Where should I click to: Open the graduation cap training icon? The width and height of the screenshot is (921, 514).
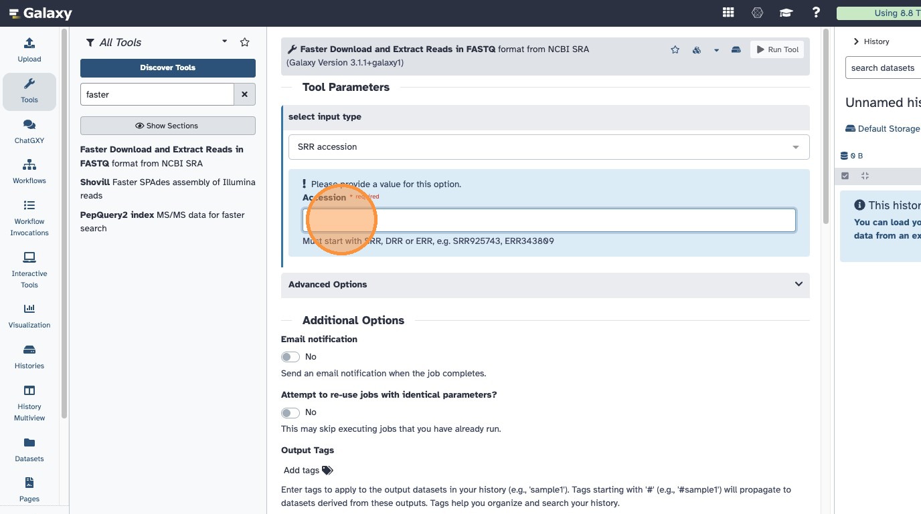click(786, 13)
